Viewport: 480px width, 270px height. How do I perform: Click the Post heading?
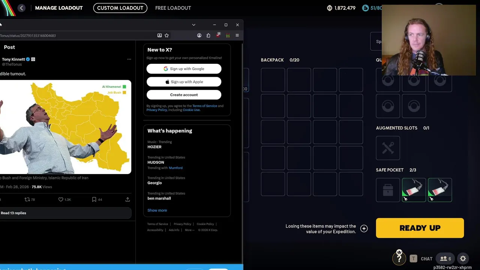(x=9, y=47)
